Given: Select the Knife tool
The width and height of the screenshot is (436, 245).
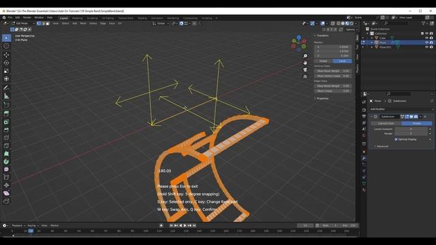Looking at the screenshot, I should coord(6,146).
